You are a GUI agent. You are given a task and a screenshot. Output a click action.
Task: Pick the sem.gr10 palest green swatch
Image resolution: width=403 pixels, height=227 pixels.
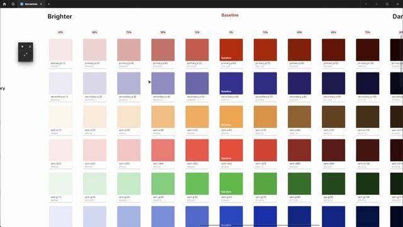click(60, 183)
